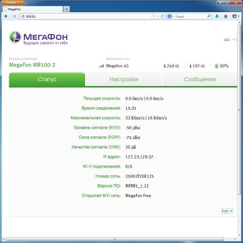
Task: Click the download arrow traffic indicator
Action: coord(165,66)
